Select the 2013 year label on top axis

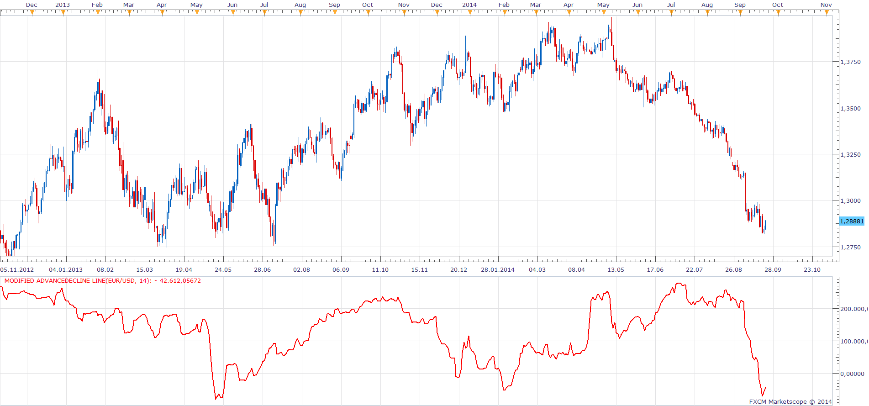[x=63, y=5]
